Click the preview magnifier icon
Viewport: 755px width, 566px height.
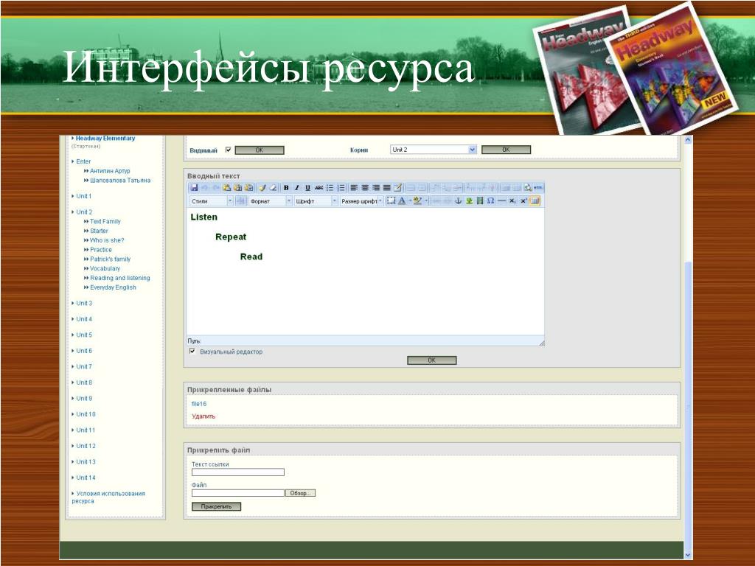tap(528, 188)
